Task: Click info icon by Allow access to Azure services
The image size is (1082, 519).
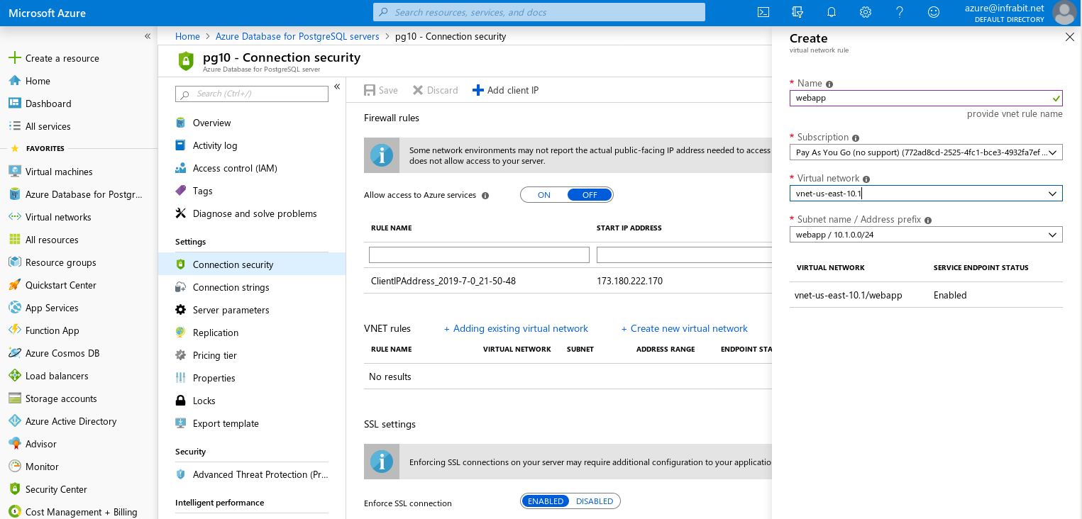Action: pos(485,196)
